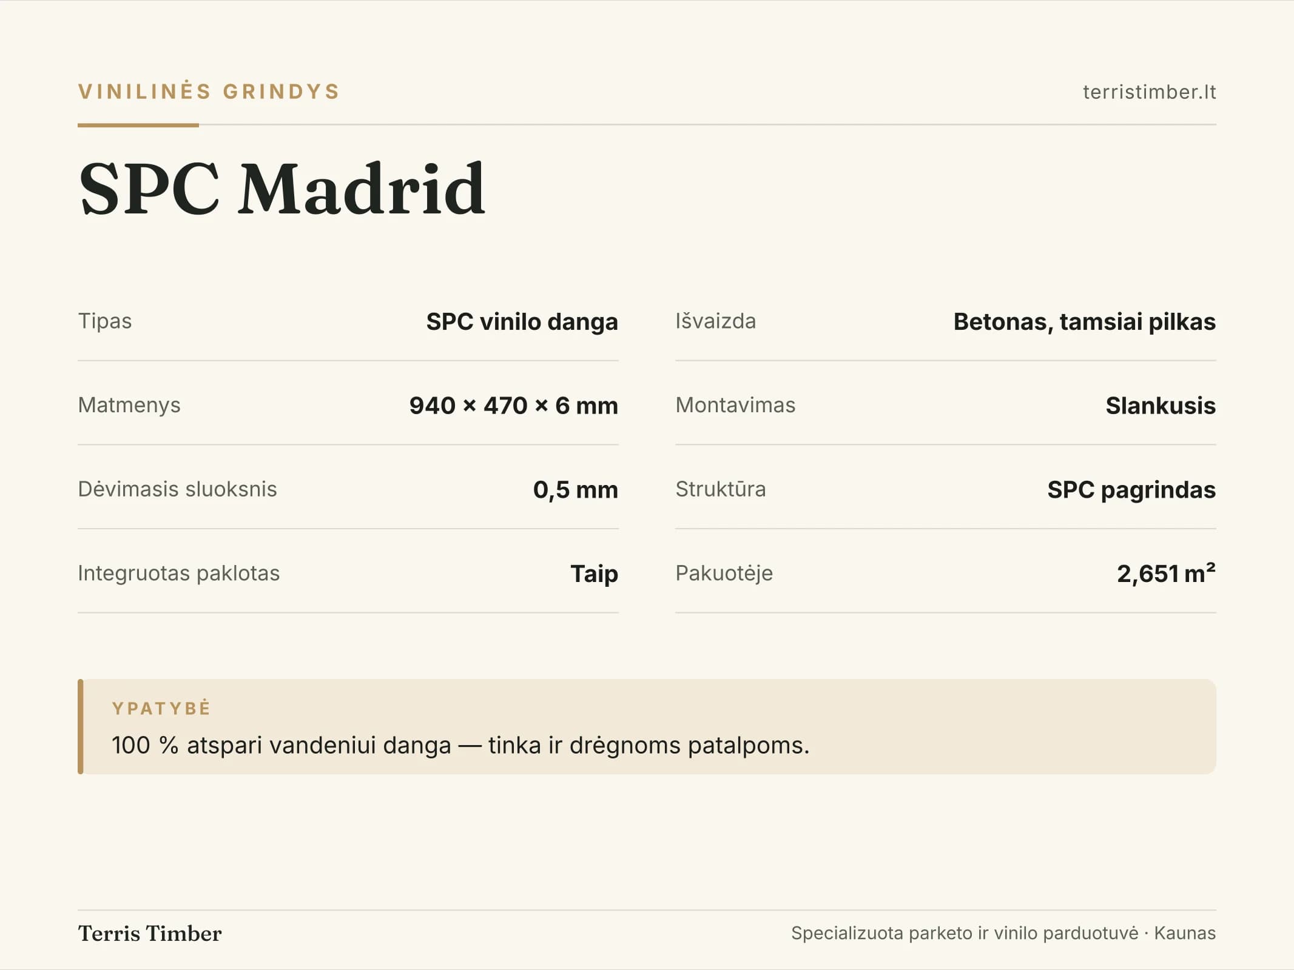The height and width of the screenshot is (970, 1294).
Task: Select the Dėvimasis sluoksnis label
Action: (x=177, y=489)
